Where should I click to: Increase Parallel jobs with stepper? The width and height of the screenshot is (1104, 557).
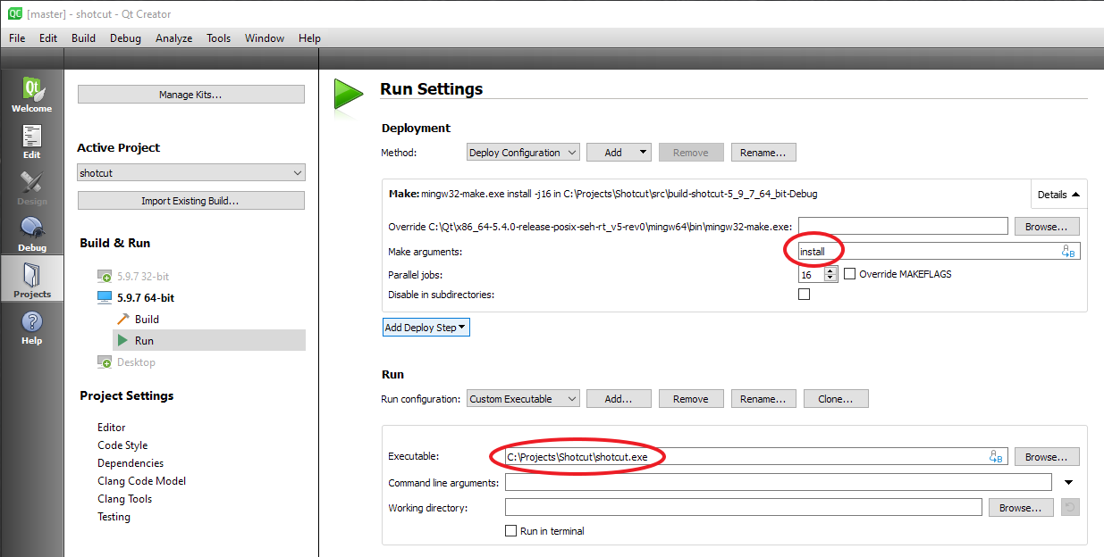pos(830,270)
